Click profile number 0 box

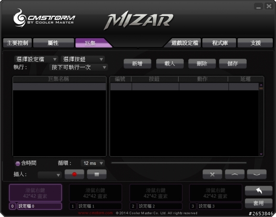pos(13,206)
